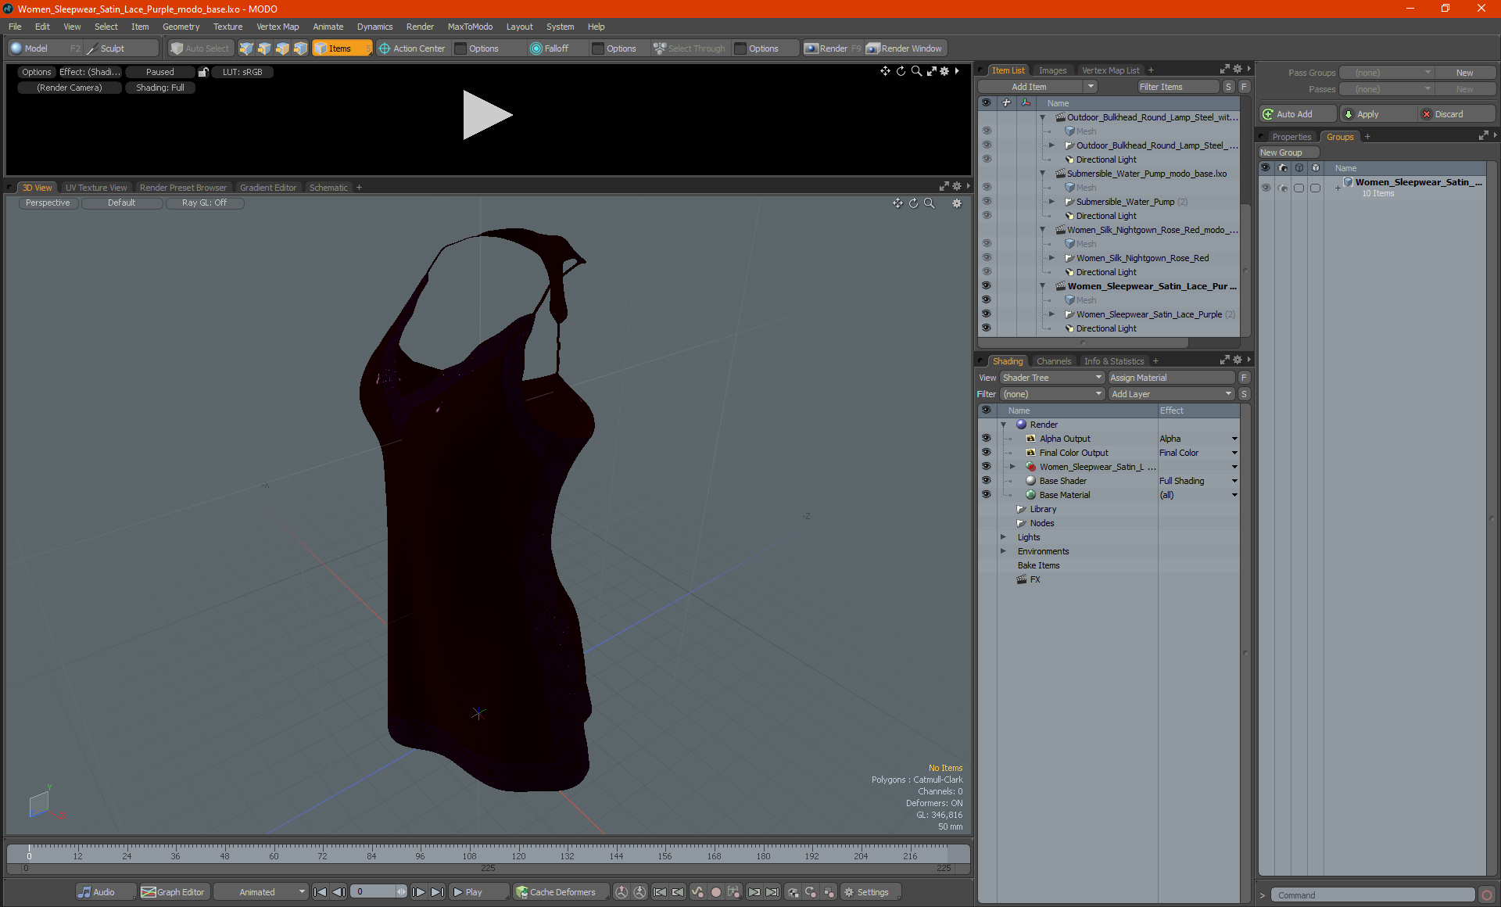The image size is (1501, 907).
Task: Click the New Group button
Action: pyautogui.click(x=1288, y=152)
